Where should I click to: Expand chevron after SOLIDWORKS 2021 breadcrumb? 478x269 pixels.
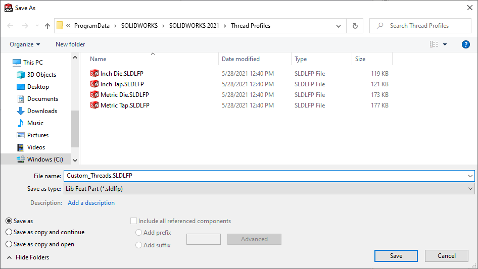[225, 26]
